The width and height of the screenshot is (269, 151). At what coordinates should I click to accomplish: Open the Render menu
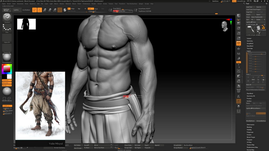(x=94, y=4)
